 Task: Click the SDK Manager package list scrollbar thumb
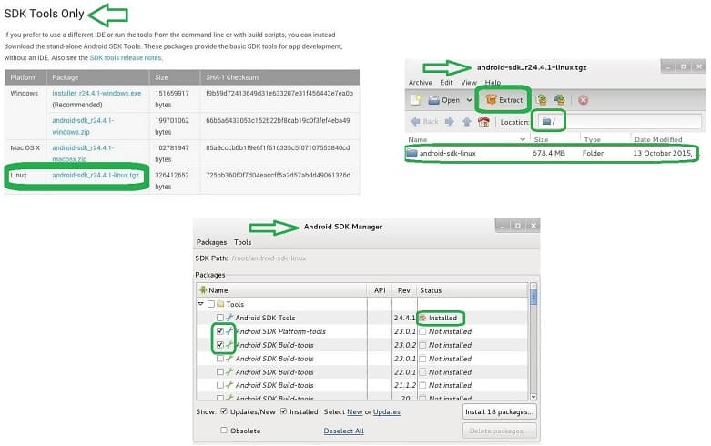click(533, 297)
